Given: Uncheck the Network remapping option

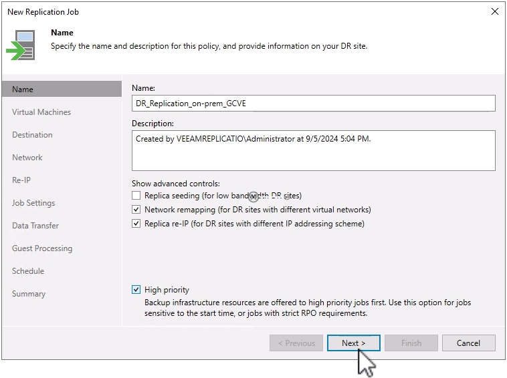Looking at the screenshot, I should coord(136,210).
